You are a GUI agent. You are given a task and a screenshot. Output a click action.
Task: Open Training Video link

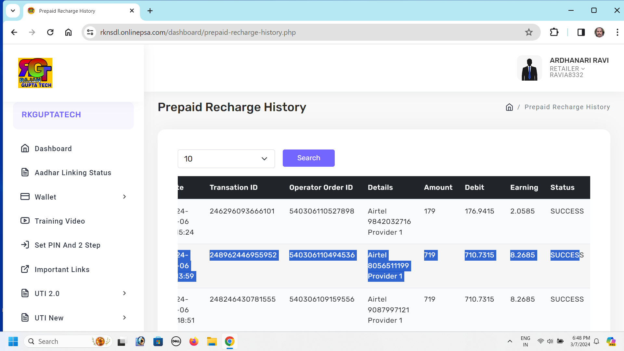[x=60, y=221]
